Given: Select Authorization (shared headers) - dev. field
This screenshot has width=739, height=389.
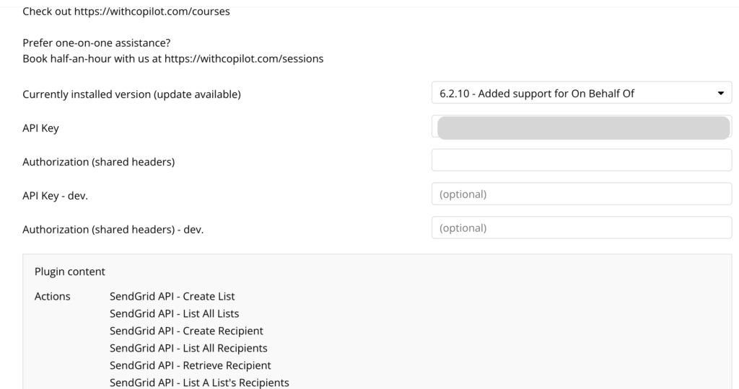Looking at the screenshot, I should pyautogui.click(x=582, y=228).
